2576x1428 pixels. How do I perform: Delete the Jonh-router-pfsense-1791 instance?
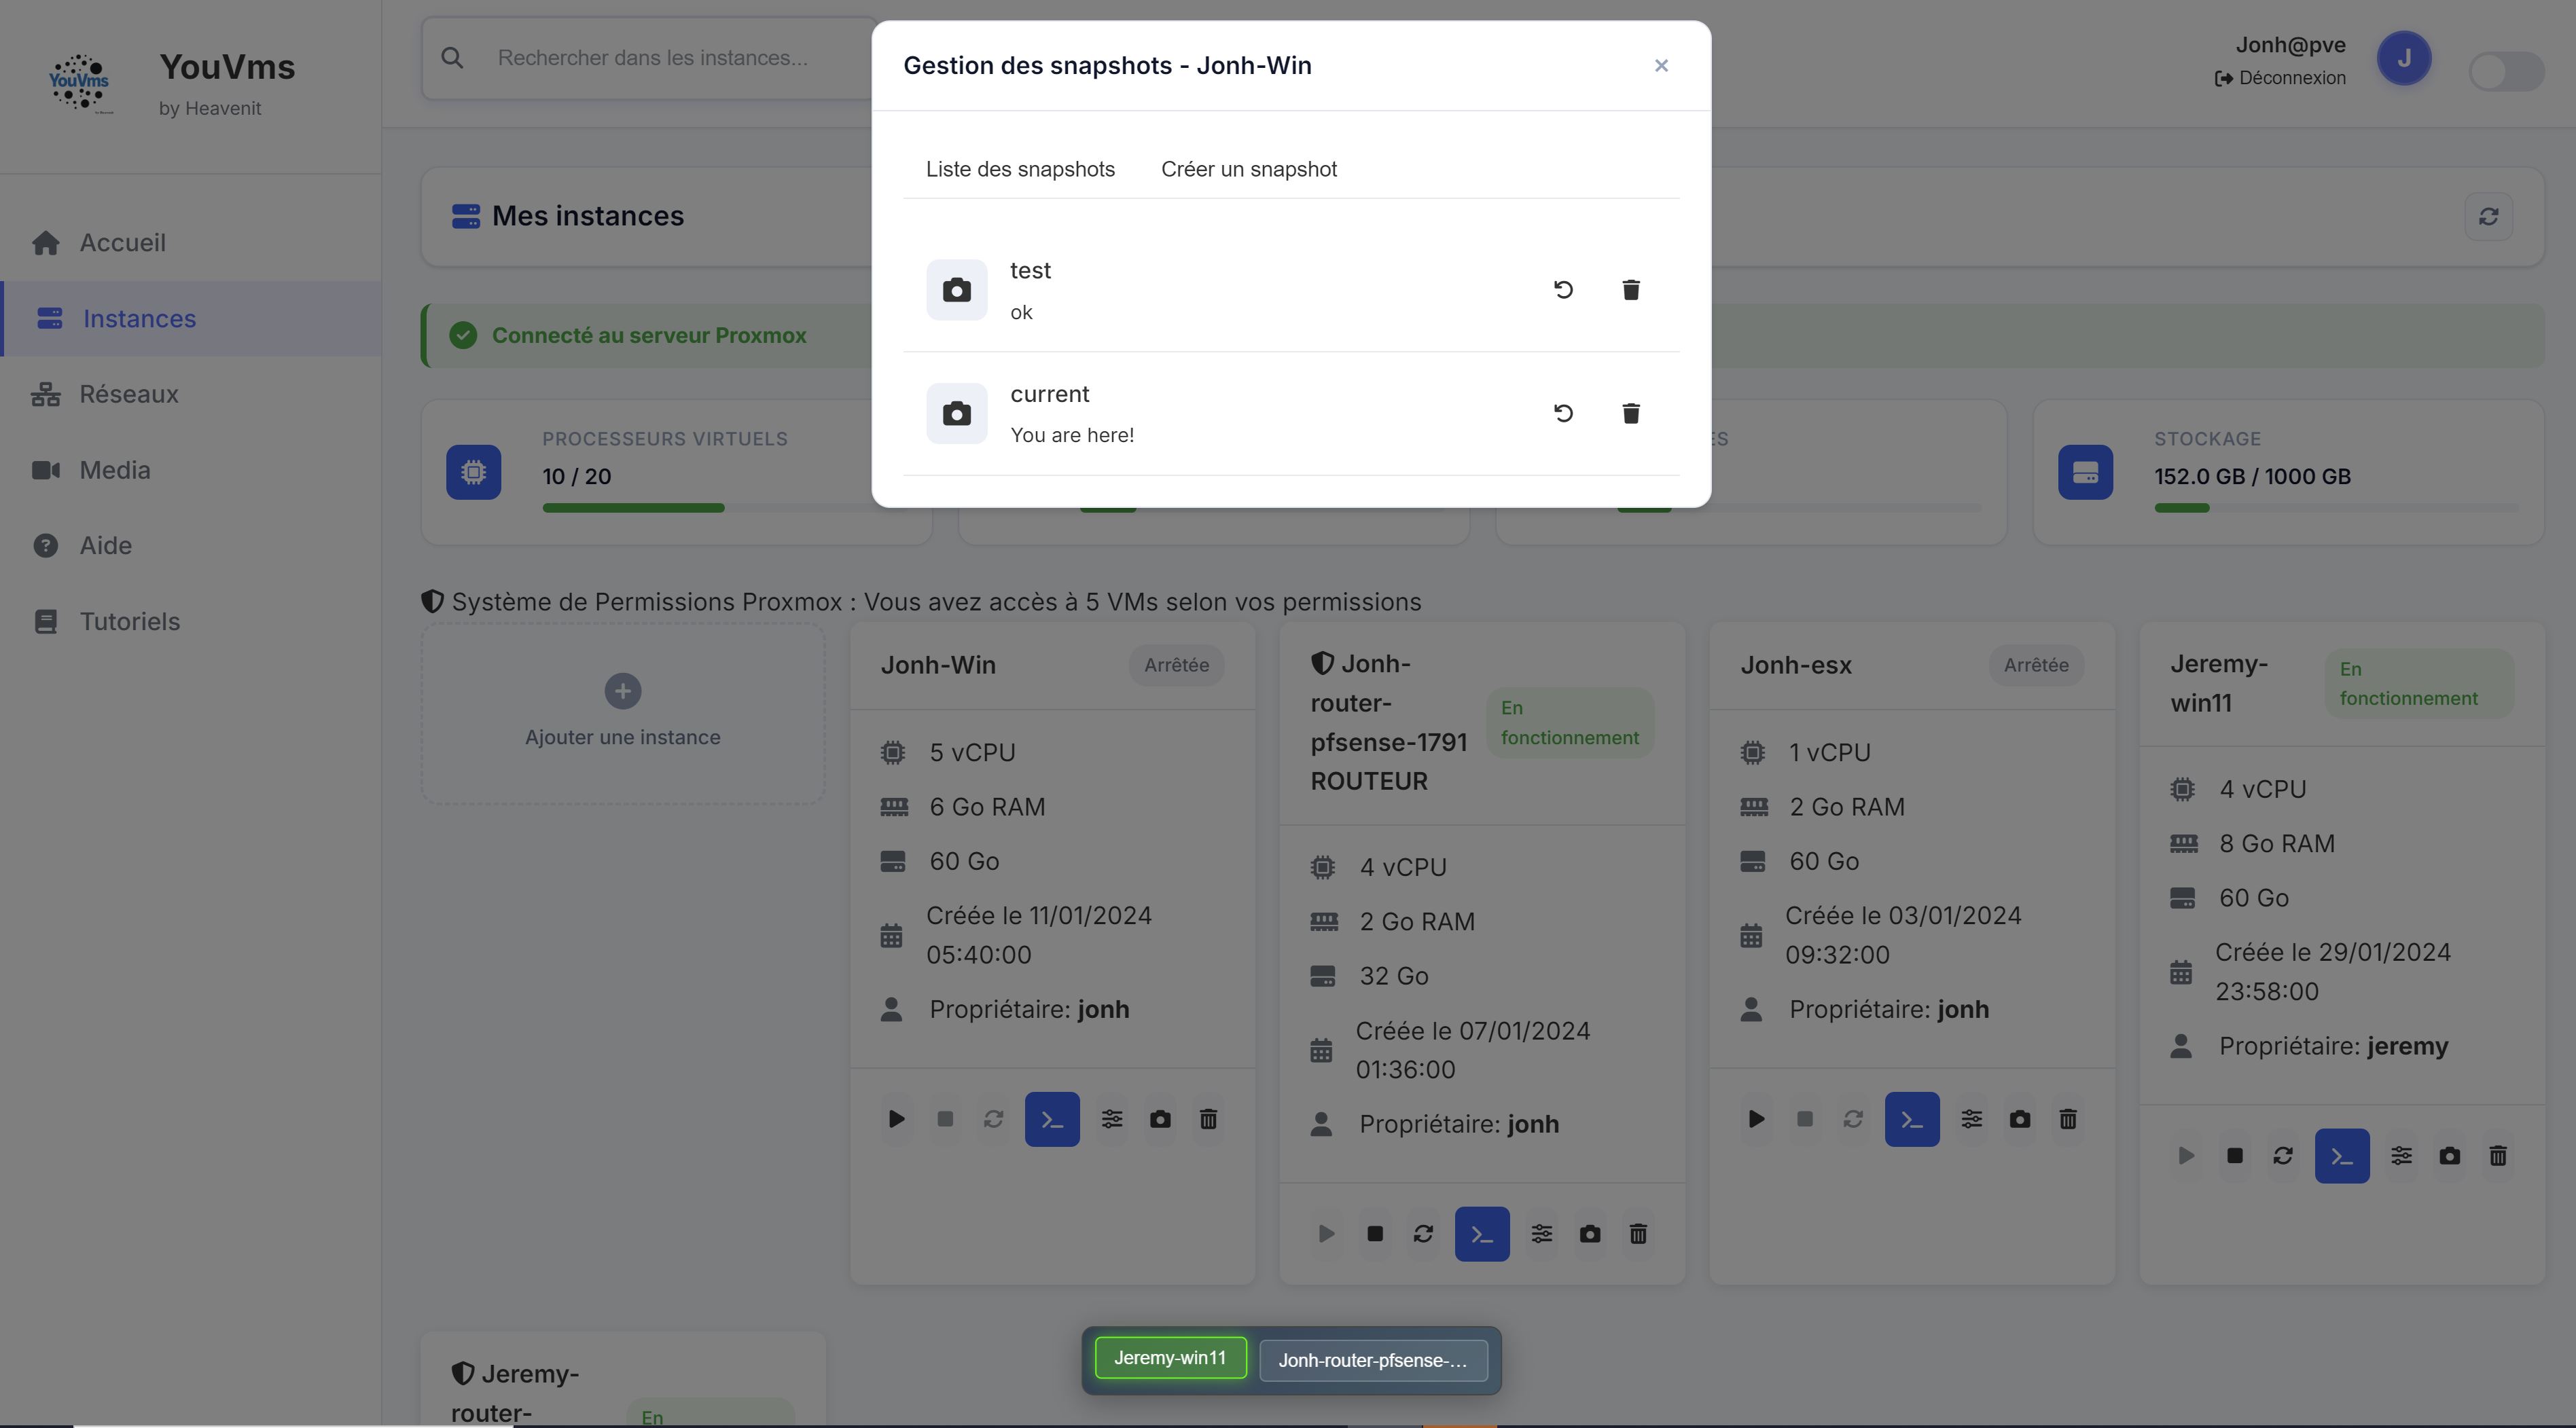(1638, 1234)
